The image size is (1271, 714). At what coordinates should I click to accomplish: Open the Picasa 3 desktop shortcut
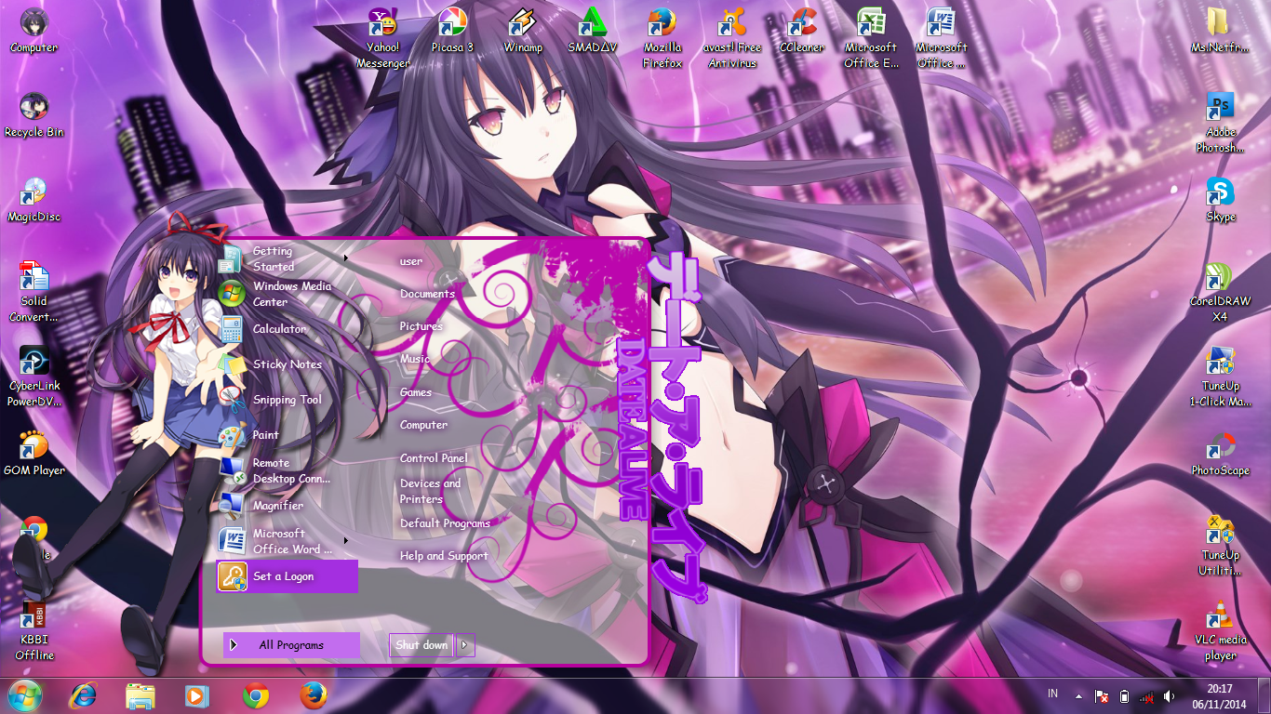[453, 30]
